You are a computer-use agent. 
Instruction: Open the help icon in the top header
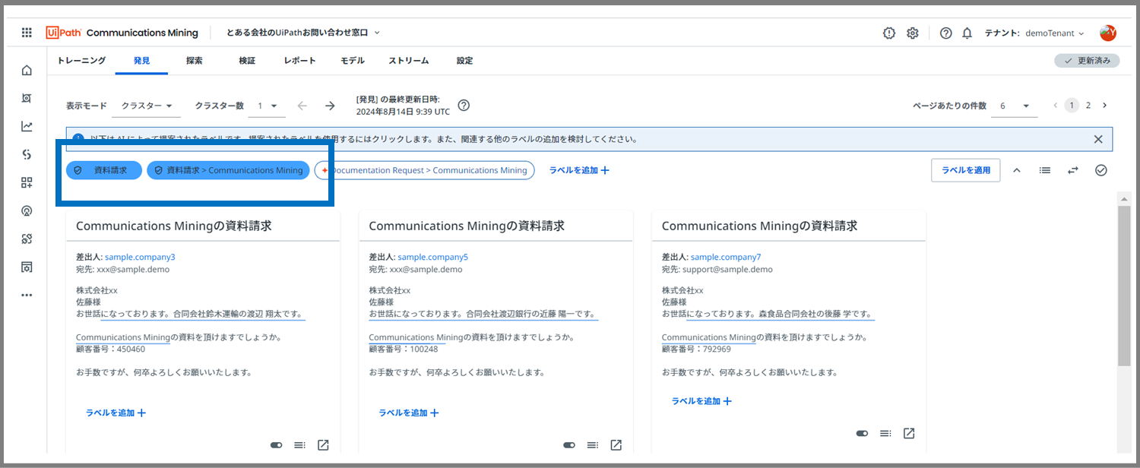pos(945,33)
